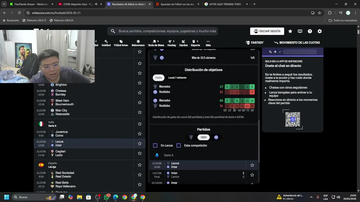360x202 pixels.
Task: Click the QR code for SofaScore app
Action: point(292,120)
